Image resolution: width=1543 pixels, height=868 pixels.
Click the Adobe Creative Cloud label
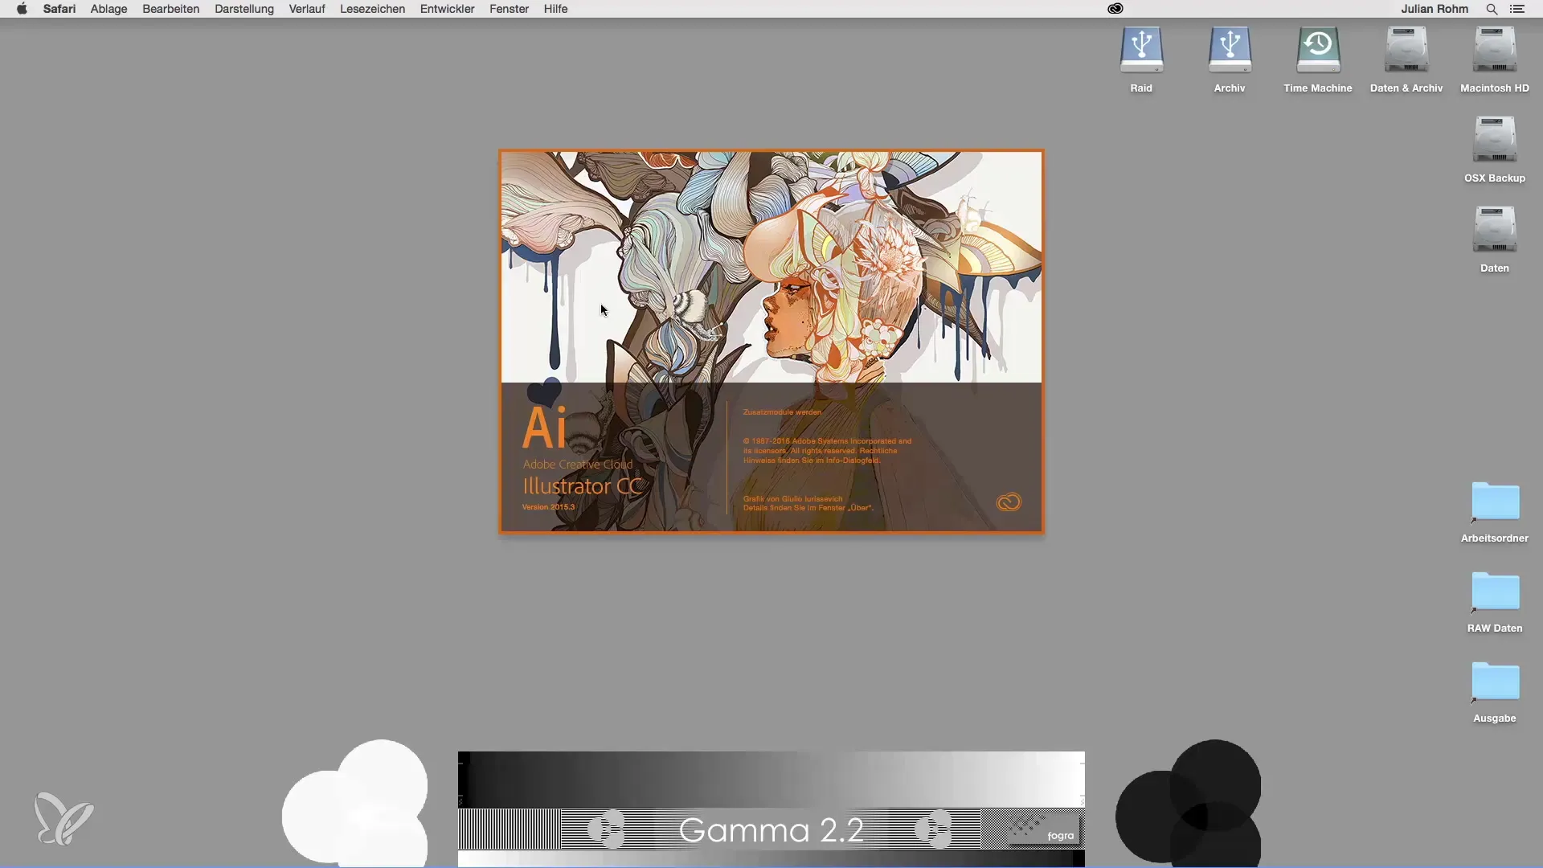coord(578,465)
